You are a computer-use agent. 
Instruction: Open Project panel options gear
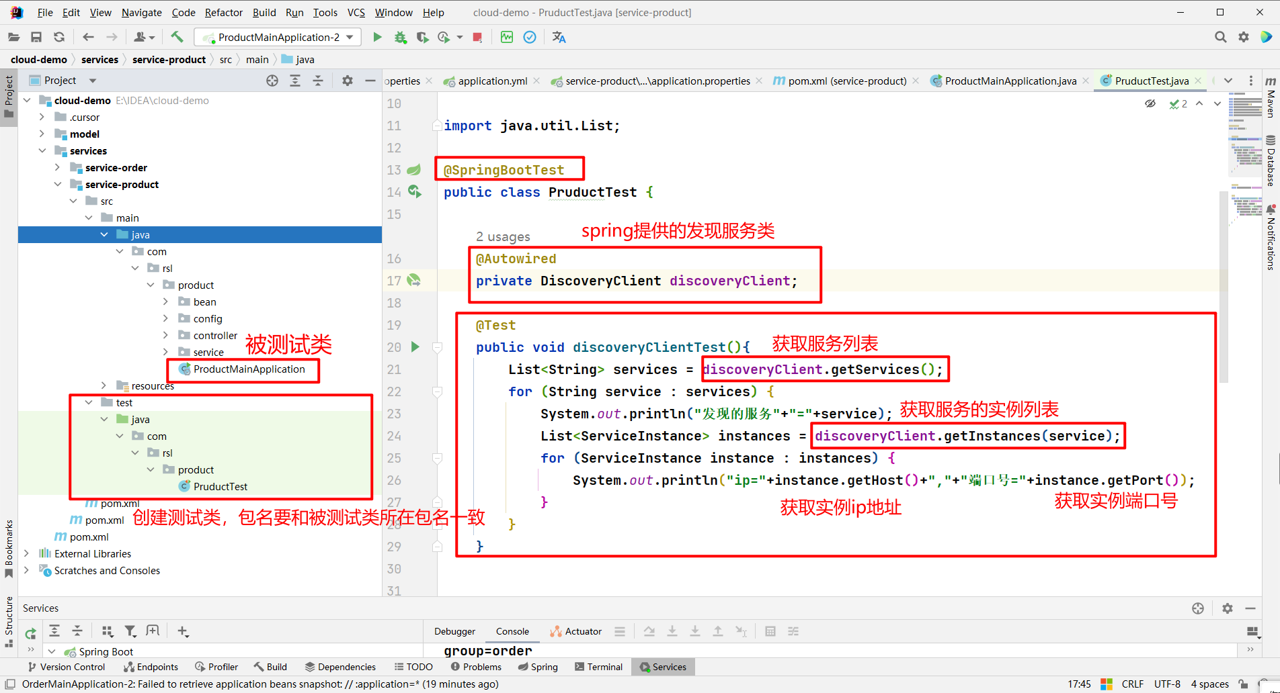tap(347, 81)
